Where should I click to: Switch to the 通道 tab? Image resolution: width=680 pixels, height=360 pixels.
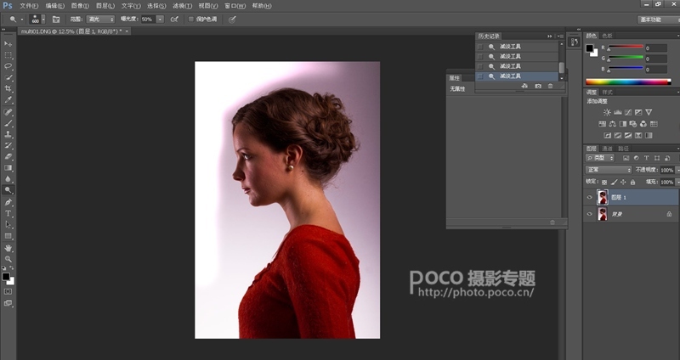pos(607,149)
